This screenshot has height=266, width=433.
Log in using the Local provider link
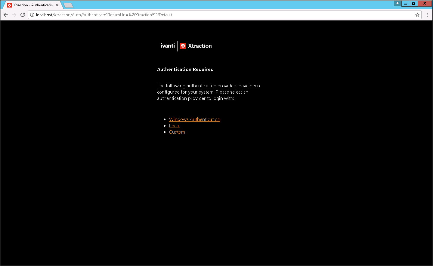tap(174, 126)
